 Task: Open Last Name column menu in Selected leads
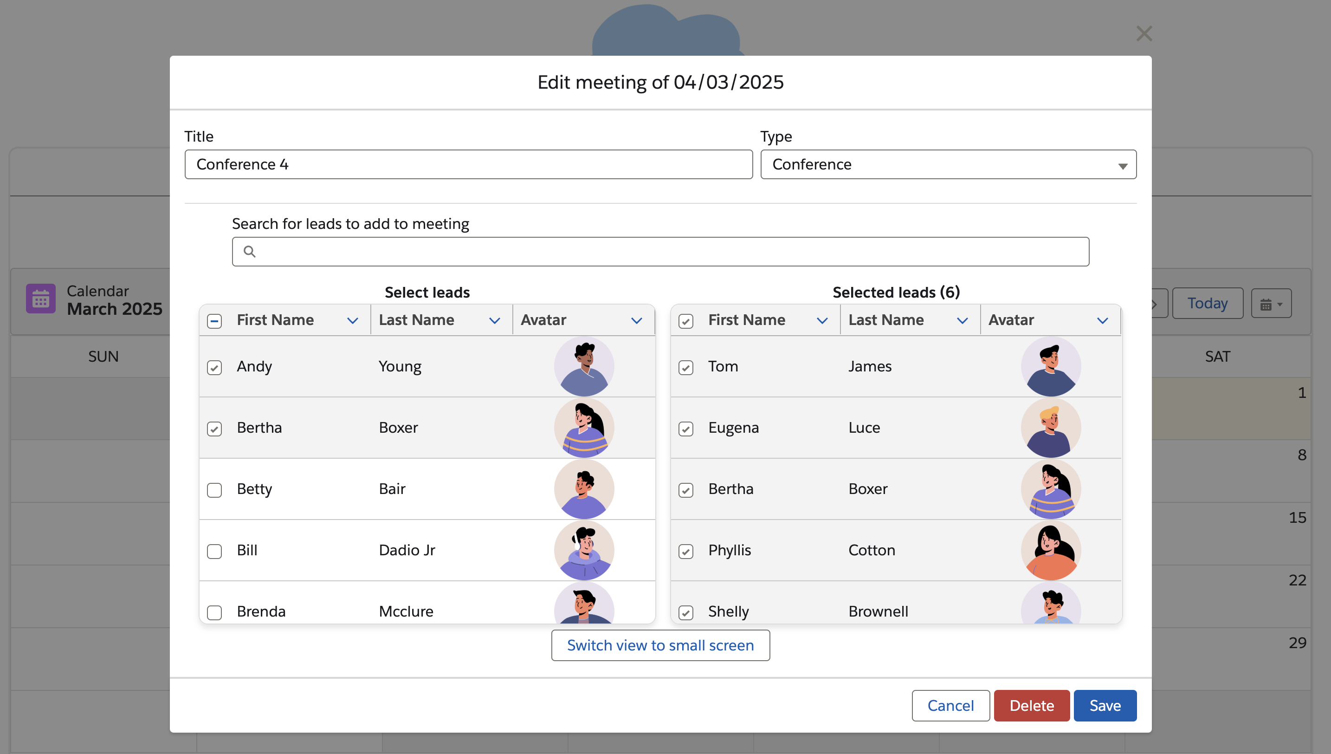(962, 320)
